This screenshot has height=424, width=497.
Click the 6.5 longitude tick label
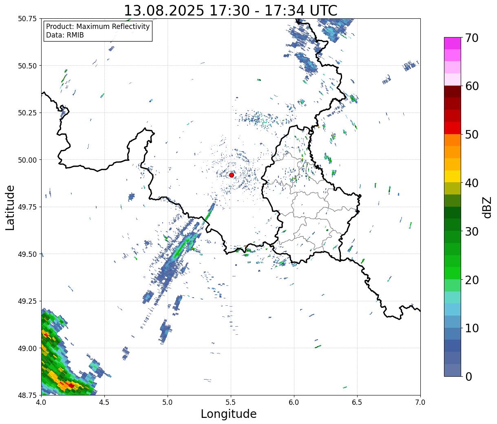pos(357,402)
